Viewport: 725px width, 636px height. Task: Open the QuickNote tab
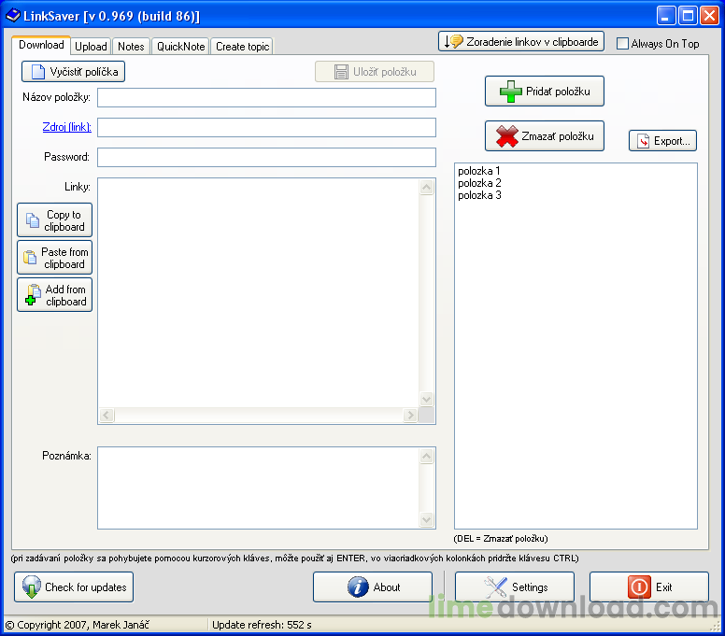tap(181, 46)
